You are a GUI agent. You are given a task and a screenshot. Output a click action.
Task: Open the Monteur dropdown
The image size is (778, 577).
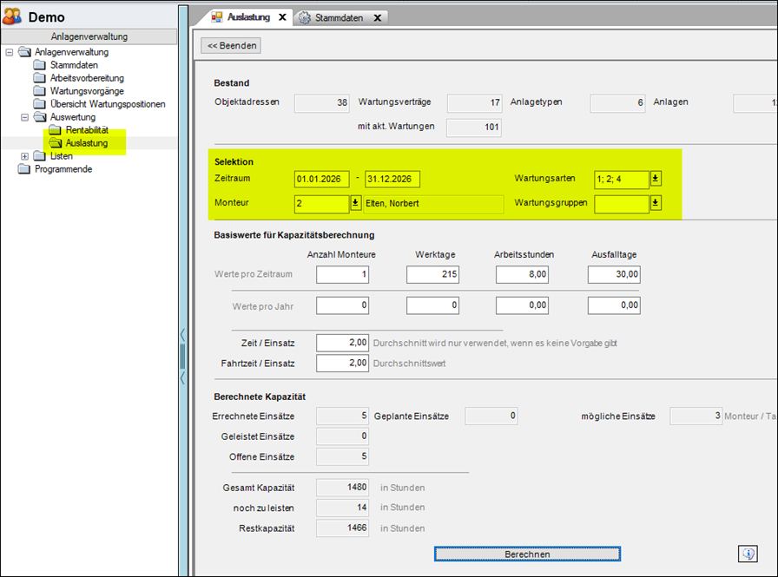pyautogui.click(x=355, y=204)
